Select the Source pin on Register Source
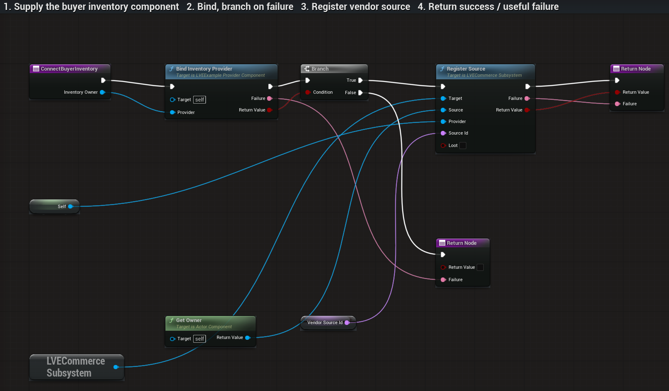The height and width of the screenshot is (391, 669). [443, 110]
